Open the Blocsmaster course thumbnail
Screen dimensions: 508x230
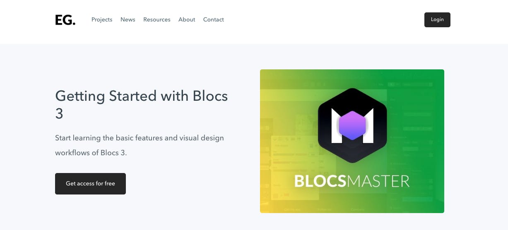pyautogui.click(x=352, y=141)
